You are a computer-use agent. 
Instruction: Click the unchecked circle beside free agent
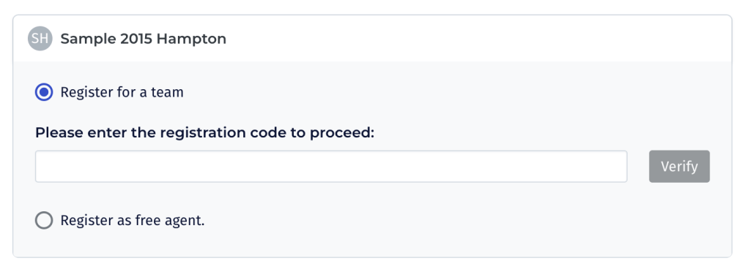(44, 220)
